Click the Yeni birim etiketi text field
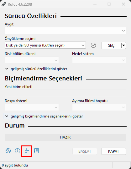The width and height of the screenshot is (131, 169). tap(65, 93)
